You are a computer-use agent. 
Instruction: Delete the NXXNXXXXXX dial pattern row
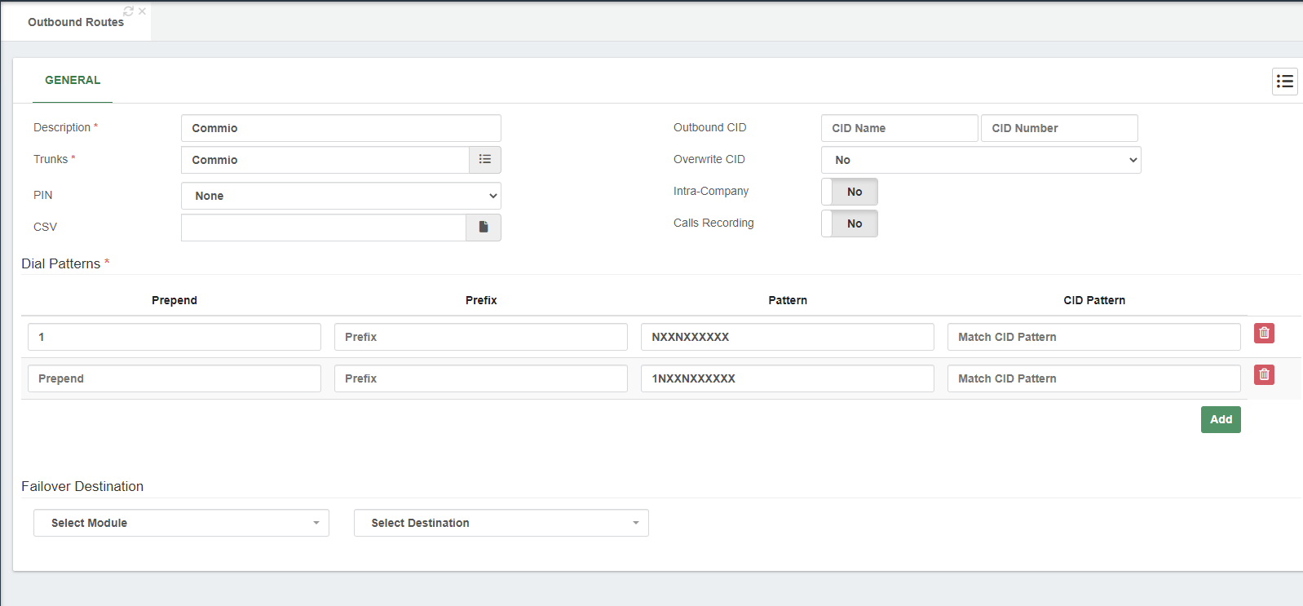click(x=1264, y=333)
